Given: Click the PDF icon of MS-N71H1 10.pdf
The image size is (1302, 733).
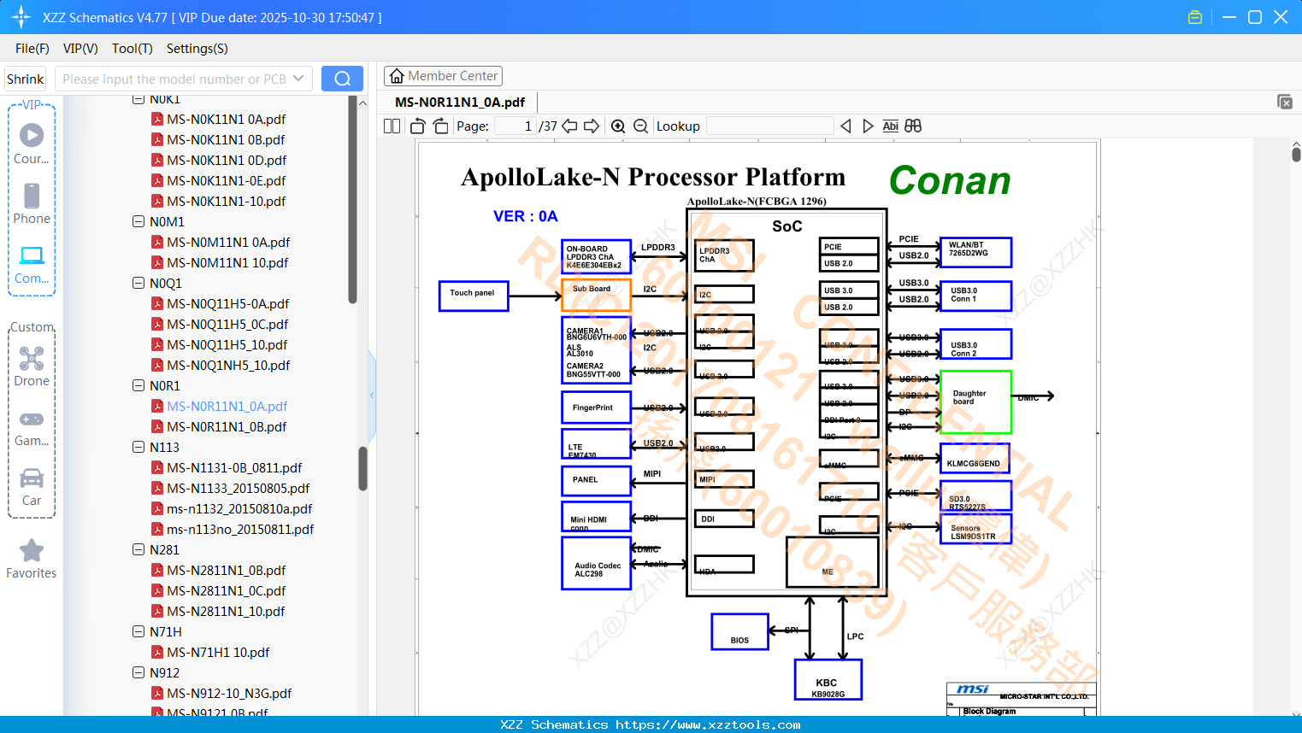Looking at the screenshot, I should (157, 652).
